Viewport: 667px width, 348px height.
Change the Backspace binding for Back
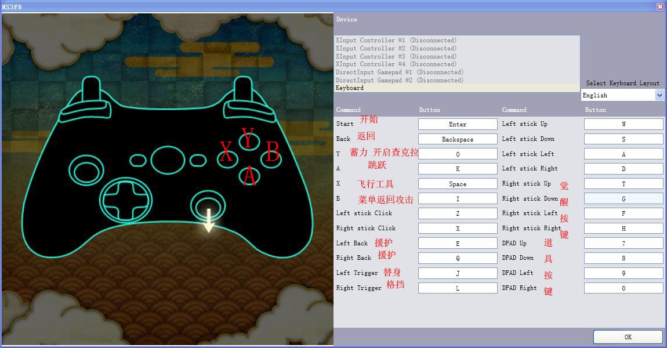(458, 139)
